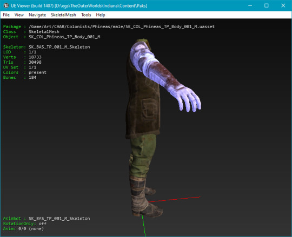Open the View menu
Image resolution: width=292 pixels, height=237 pixels.
tap(19, 15)
